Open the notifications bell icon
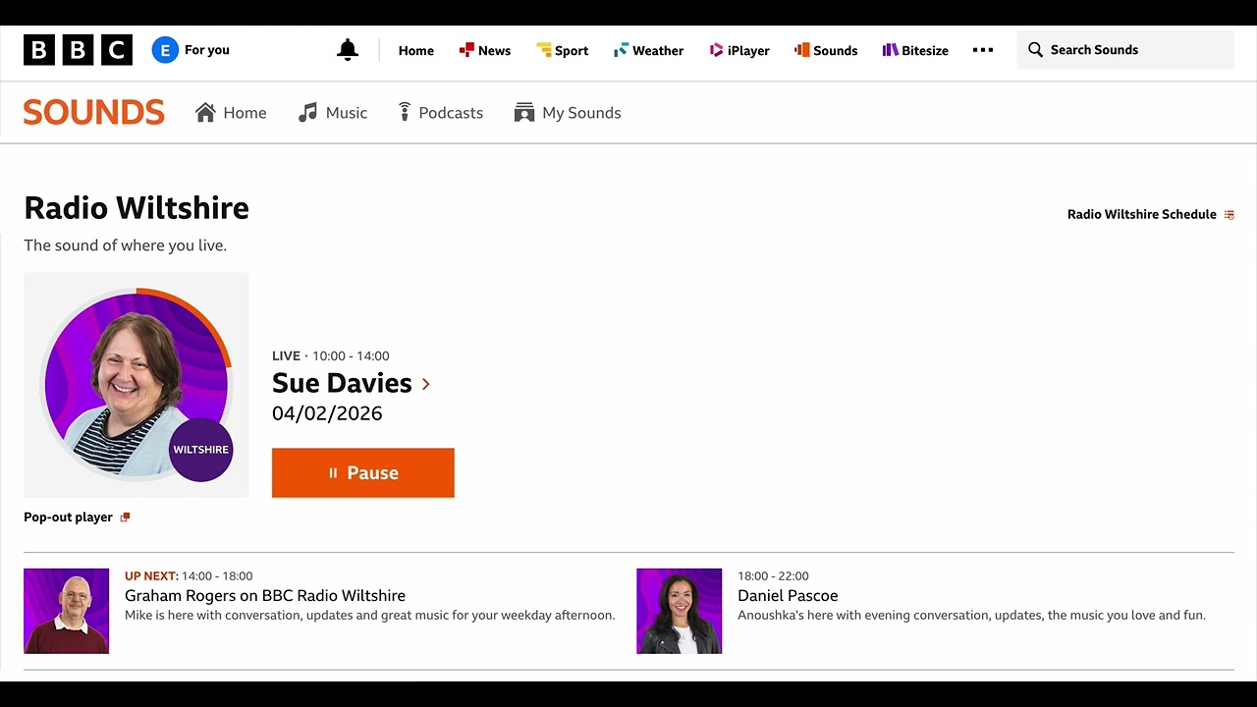This screenshot has height=707, width=1257. coord(348,50)
